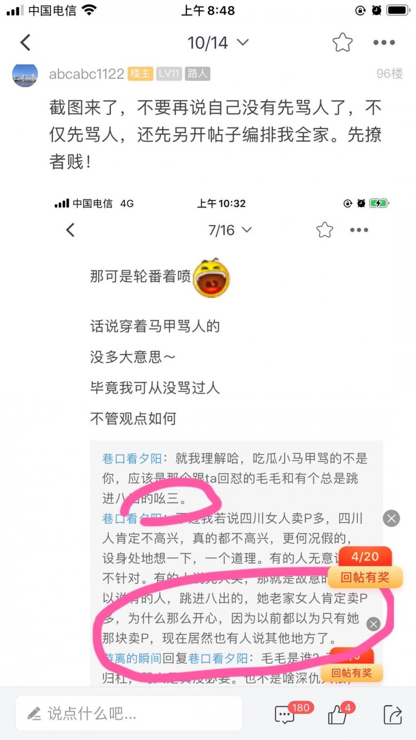416x740 pixels.
Task: Tap the 路人 tag badge
Action: coord(197,74)
